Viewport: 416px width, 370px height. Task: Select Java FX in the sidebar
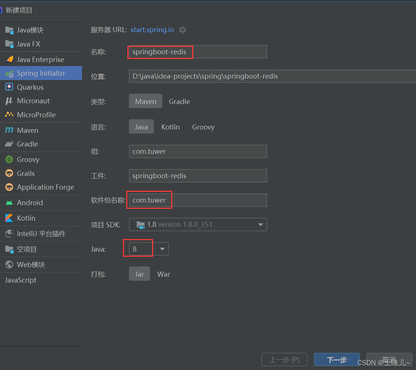pyautogui.click(x=28, y=44)
